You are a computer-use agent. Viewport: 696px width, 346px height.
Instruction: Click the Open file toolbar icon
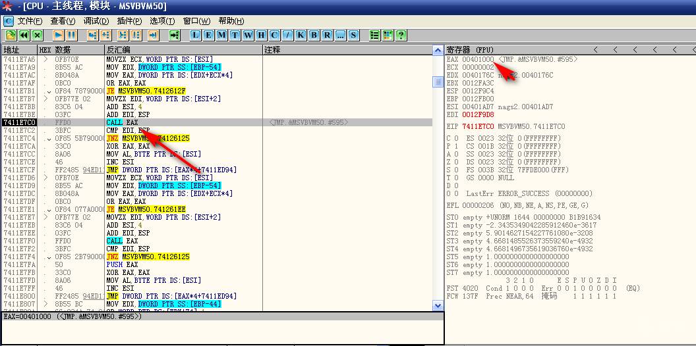pos(11,36)
